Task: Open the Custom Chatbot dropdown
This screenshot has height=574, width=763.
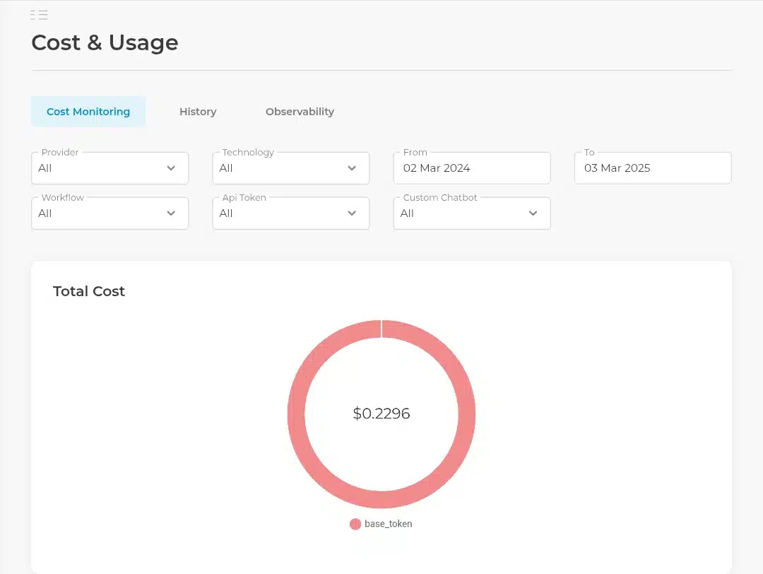Action: pos(472,213)
